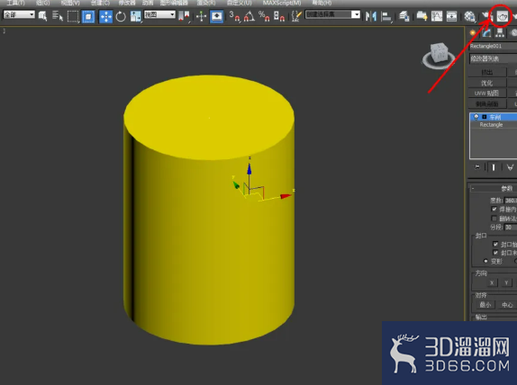Click the extrude modifier button
The width and height of the screenshot is (517, 385).
[x=487, y=72]
